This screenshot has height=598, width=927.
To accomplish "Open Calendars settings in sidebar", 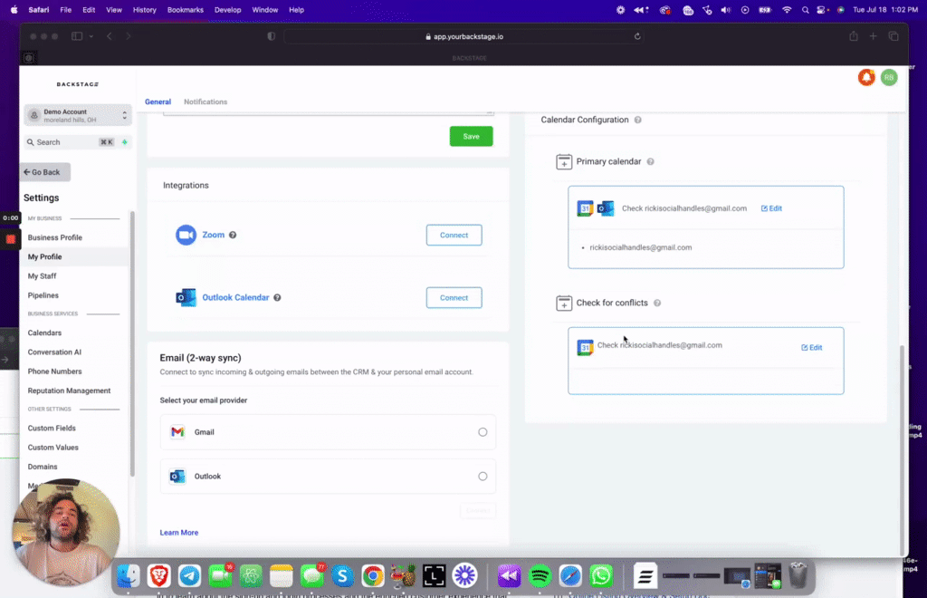I will pyautogui.click(x=44, y=333).
